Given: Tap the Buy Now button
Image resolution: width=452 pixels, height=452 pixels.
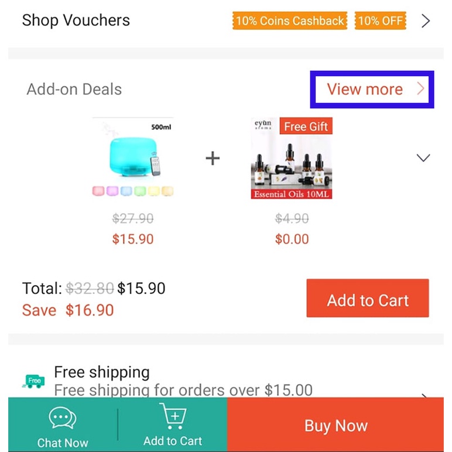Looking at the screenshot, I should (x=335, y=424).
